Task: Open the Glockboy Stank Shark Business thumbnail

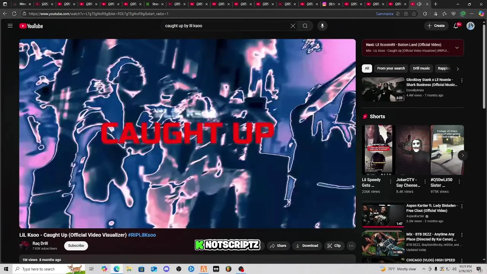Action: click(383, 89)
